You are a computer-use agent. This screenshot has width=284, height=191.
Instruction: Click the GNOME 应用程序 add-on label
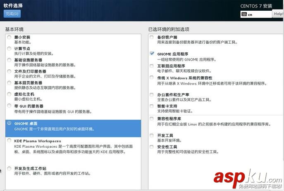pyautogui.click(x=173, y=54)
